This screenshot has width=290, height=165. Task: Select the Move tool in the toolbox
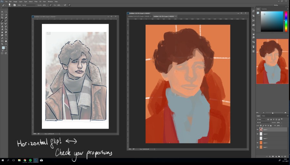coord(2,12)
